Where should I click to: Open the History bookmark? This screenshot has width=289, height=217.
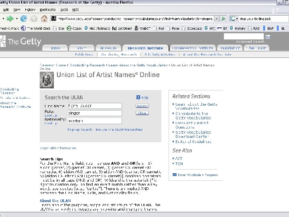[237, 29]
